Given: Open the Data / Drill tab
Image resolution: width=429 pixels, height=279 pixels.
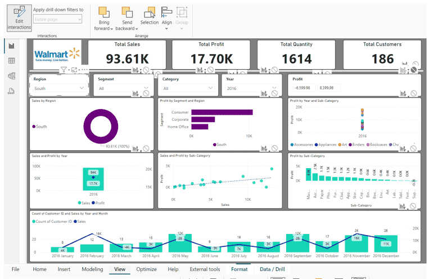Looking at the screenshot, I should [272, 269].
